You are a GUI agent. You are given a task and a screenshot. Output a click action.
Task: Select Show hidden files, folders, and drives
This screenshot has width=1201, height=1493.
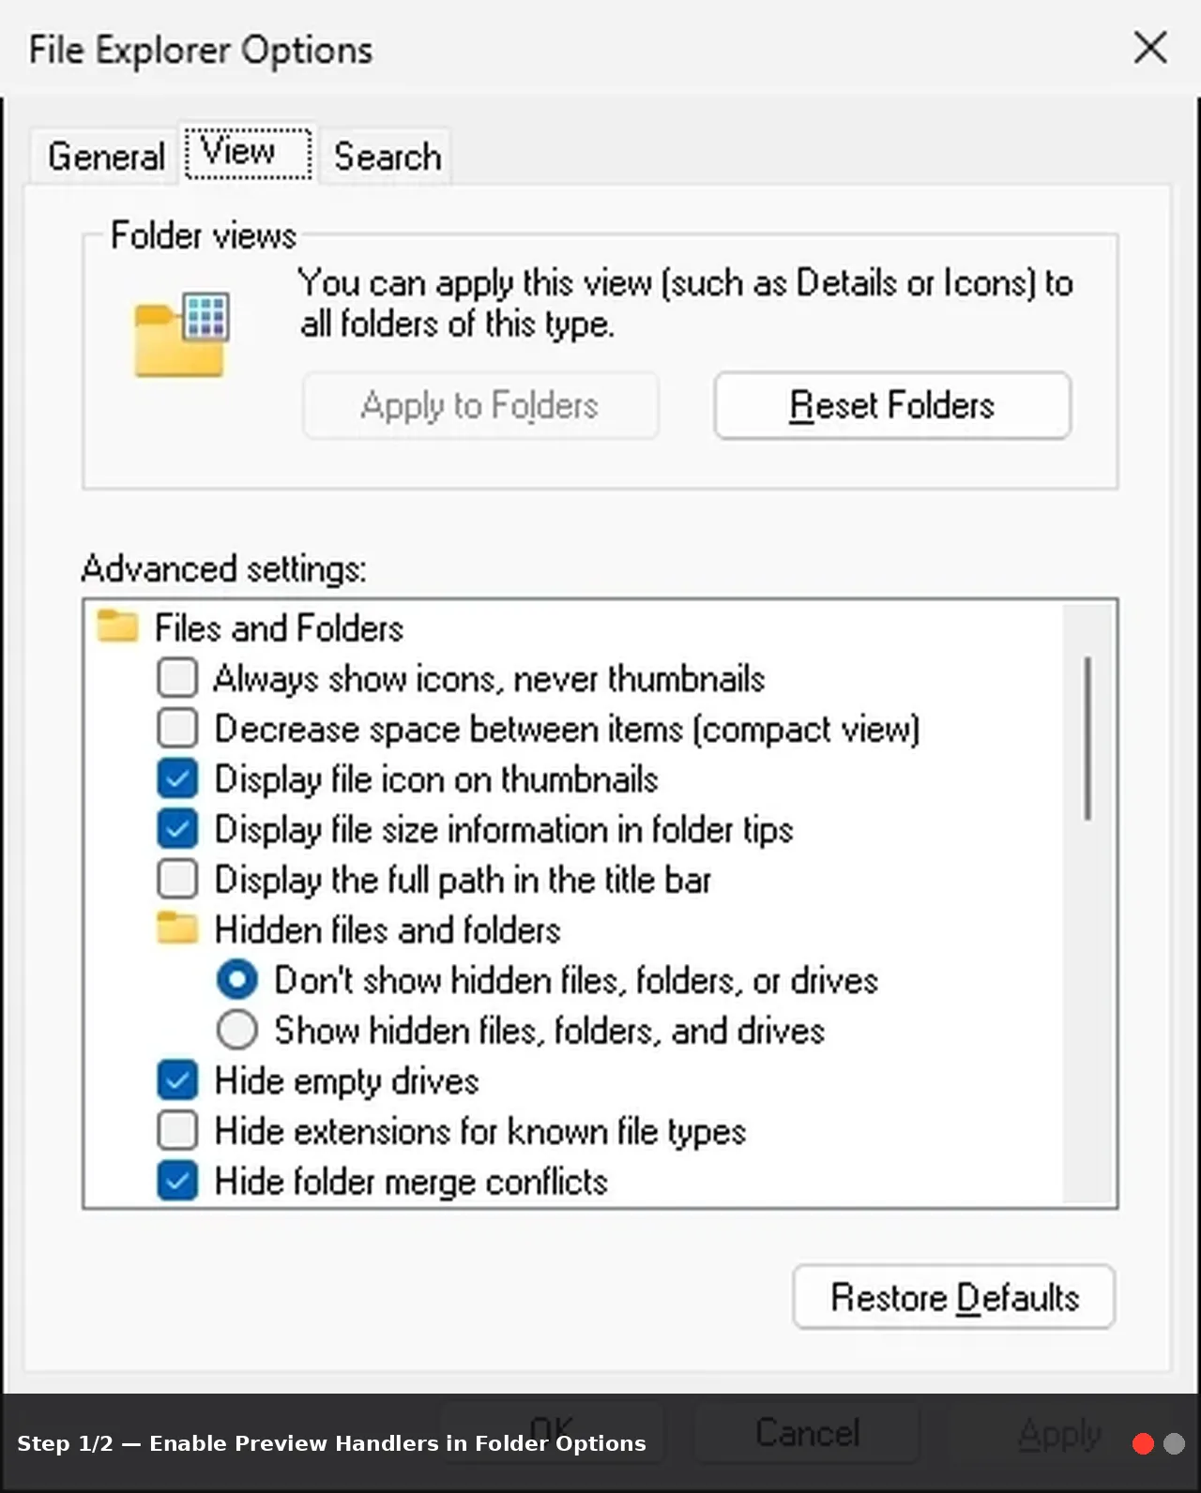[x=237, y=1030]
